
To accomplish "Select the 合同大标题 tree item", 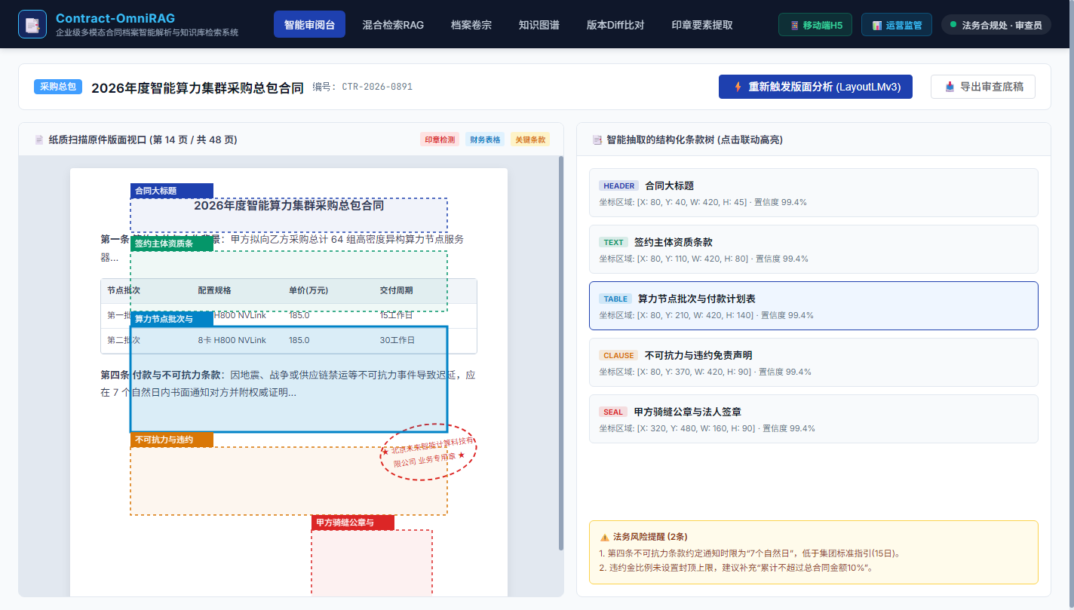I will (814, 193).
